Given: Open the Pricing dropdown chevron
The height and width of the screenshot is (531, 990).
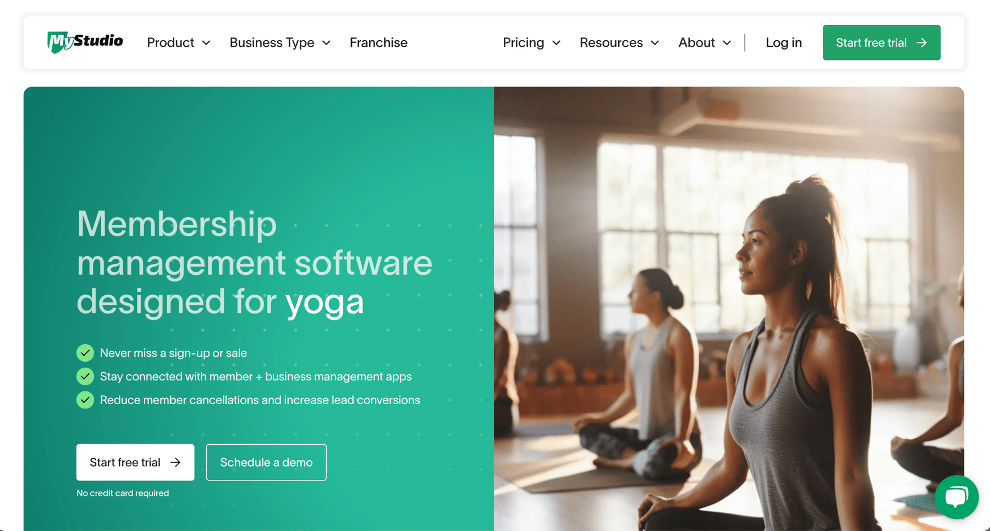Looking at the screenshot, I should [x=556, y=43].
